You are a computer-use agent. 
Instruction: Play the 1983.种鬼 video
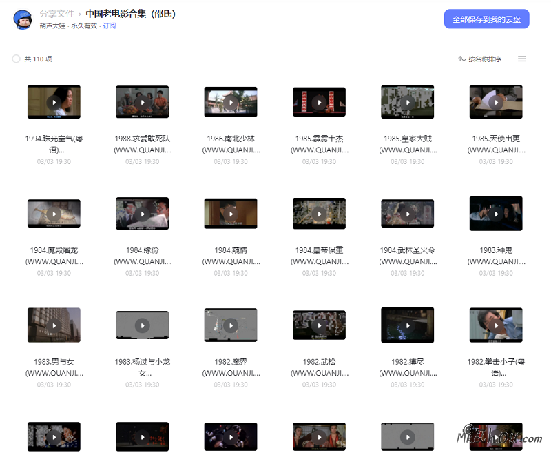(496, 214)
